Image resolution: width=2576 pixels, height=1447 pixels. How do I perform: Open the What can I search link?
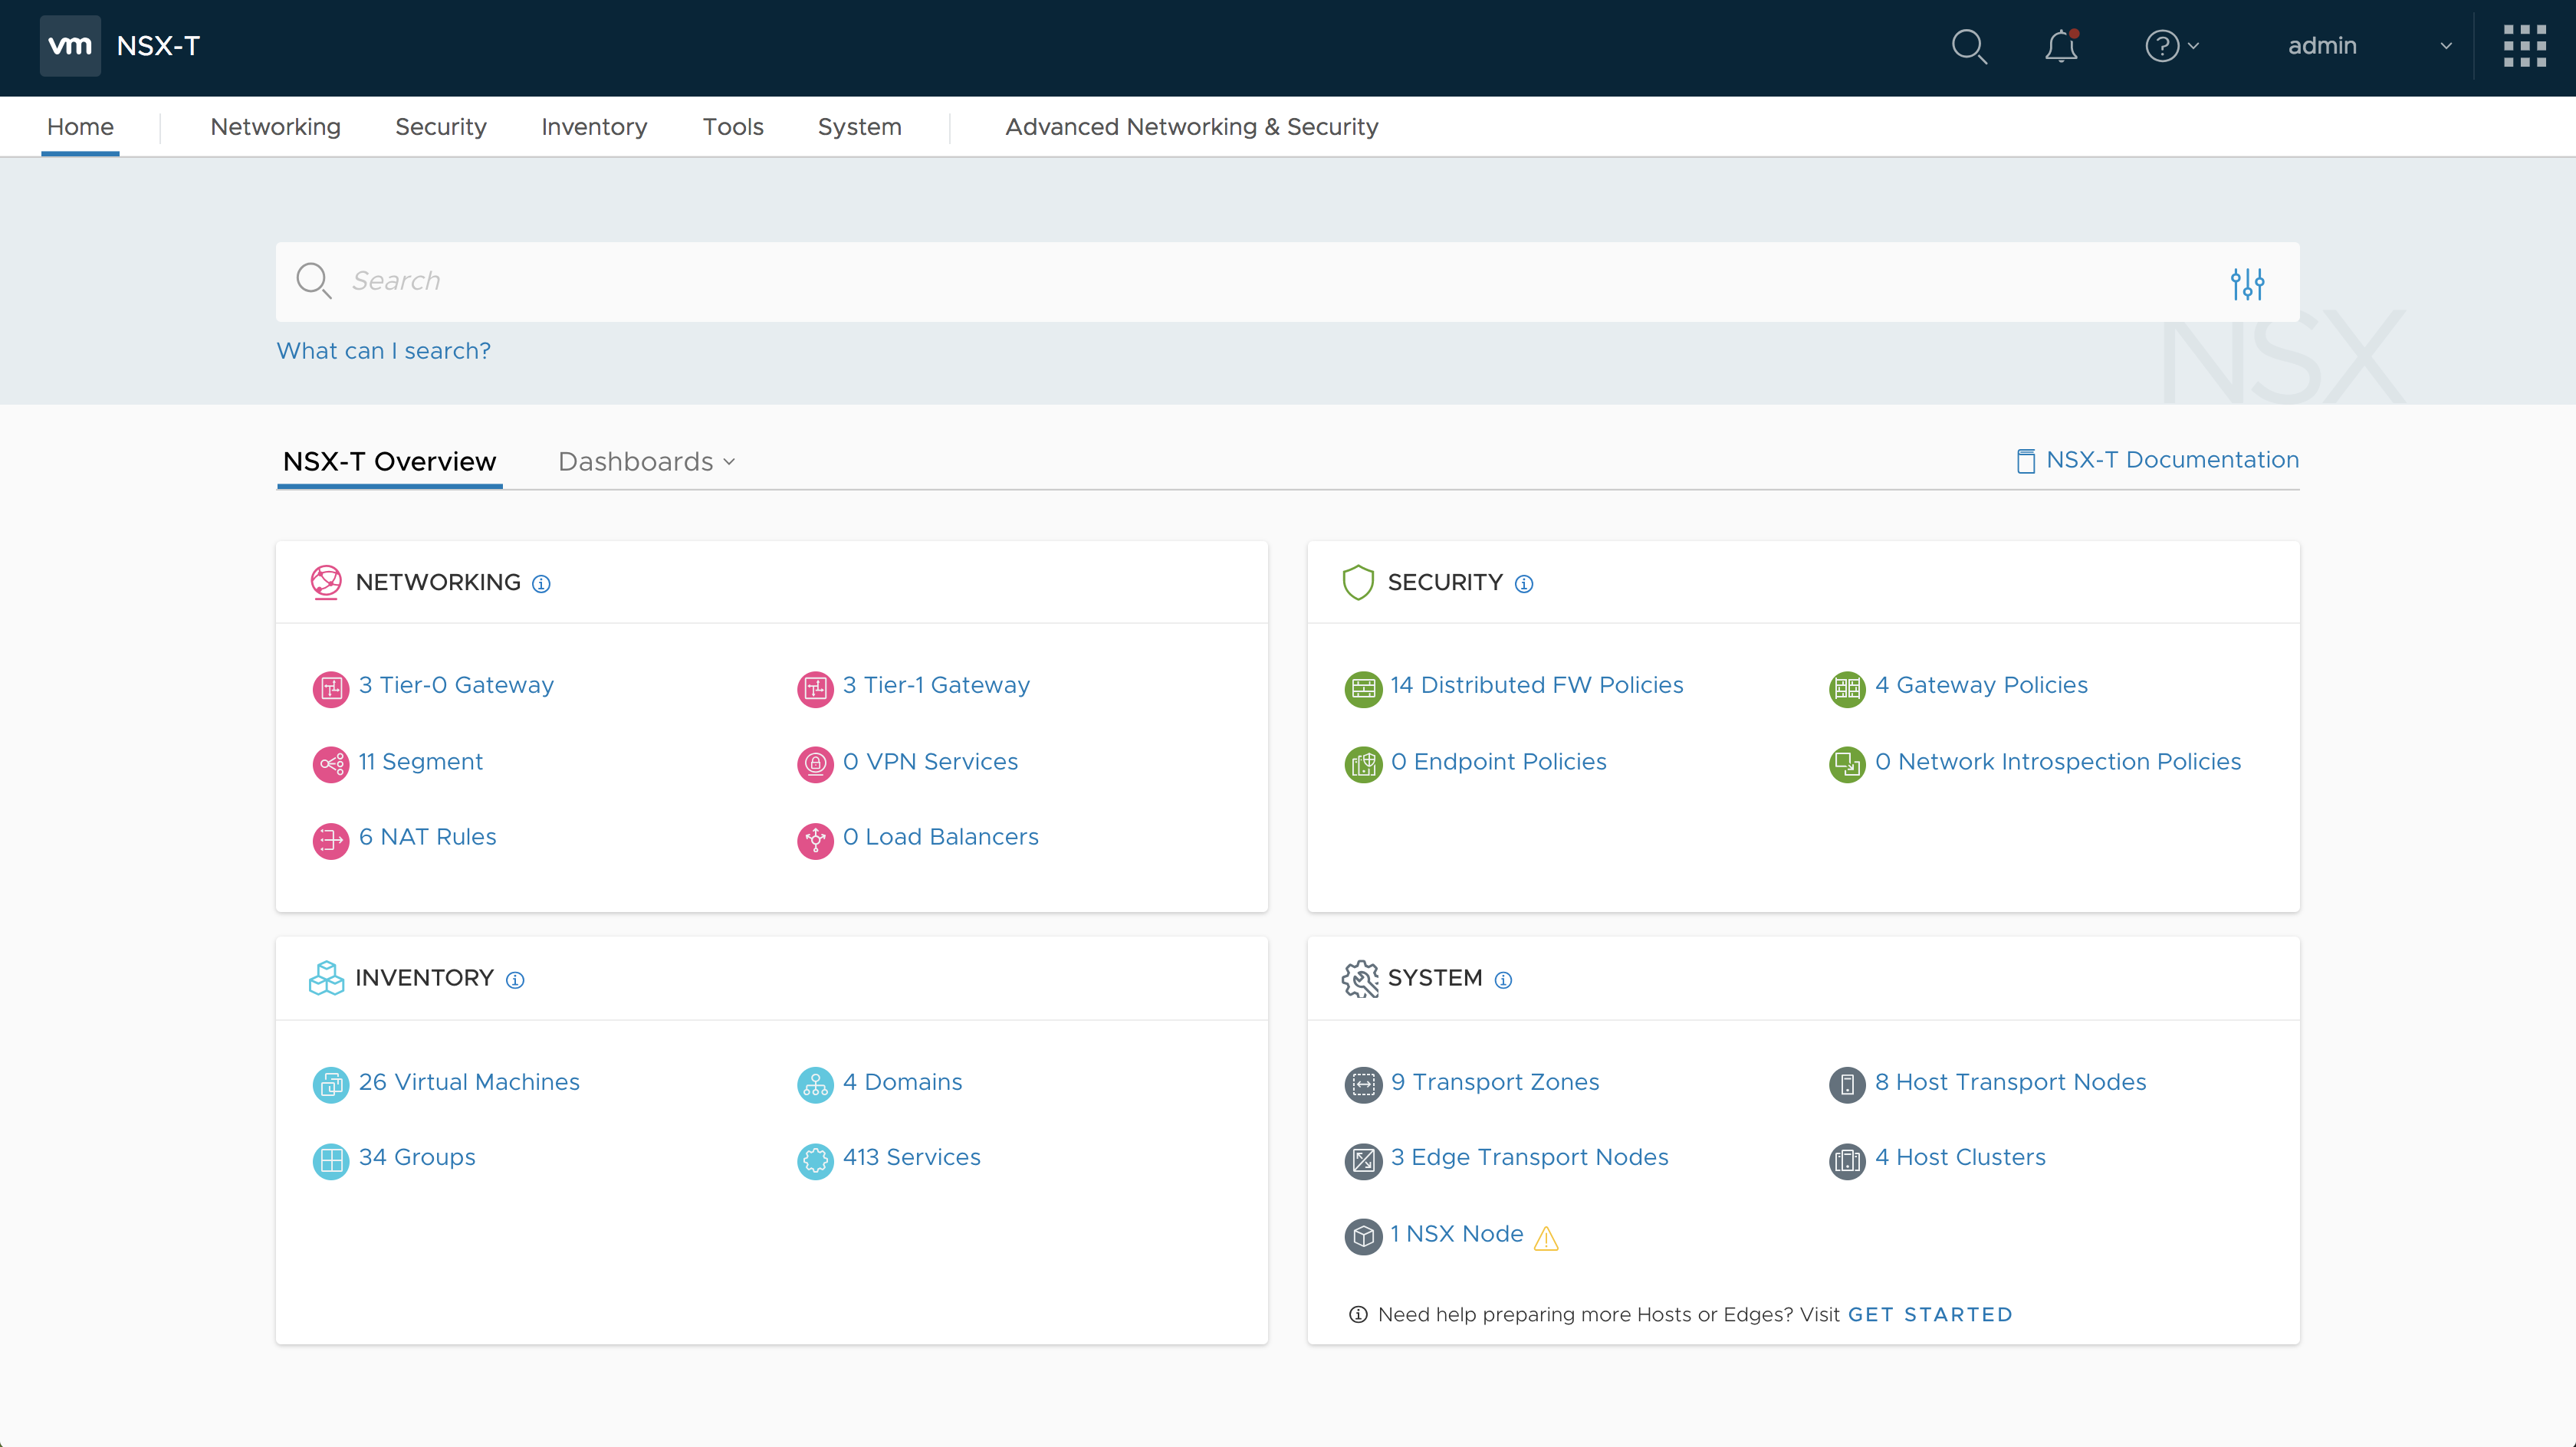pos(383,351)
